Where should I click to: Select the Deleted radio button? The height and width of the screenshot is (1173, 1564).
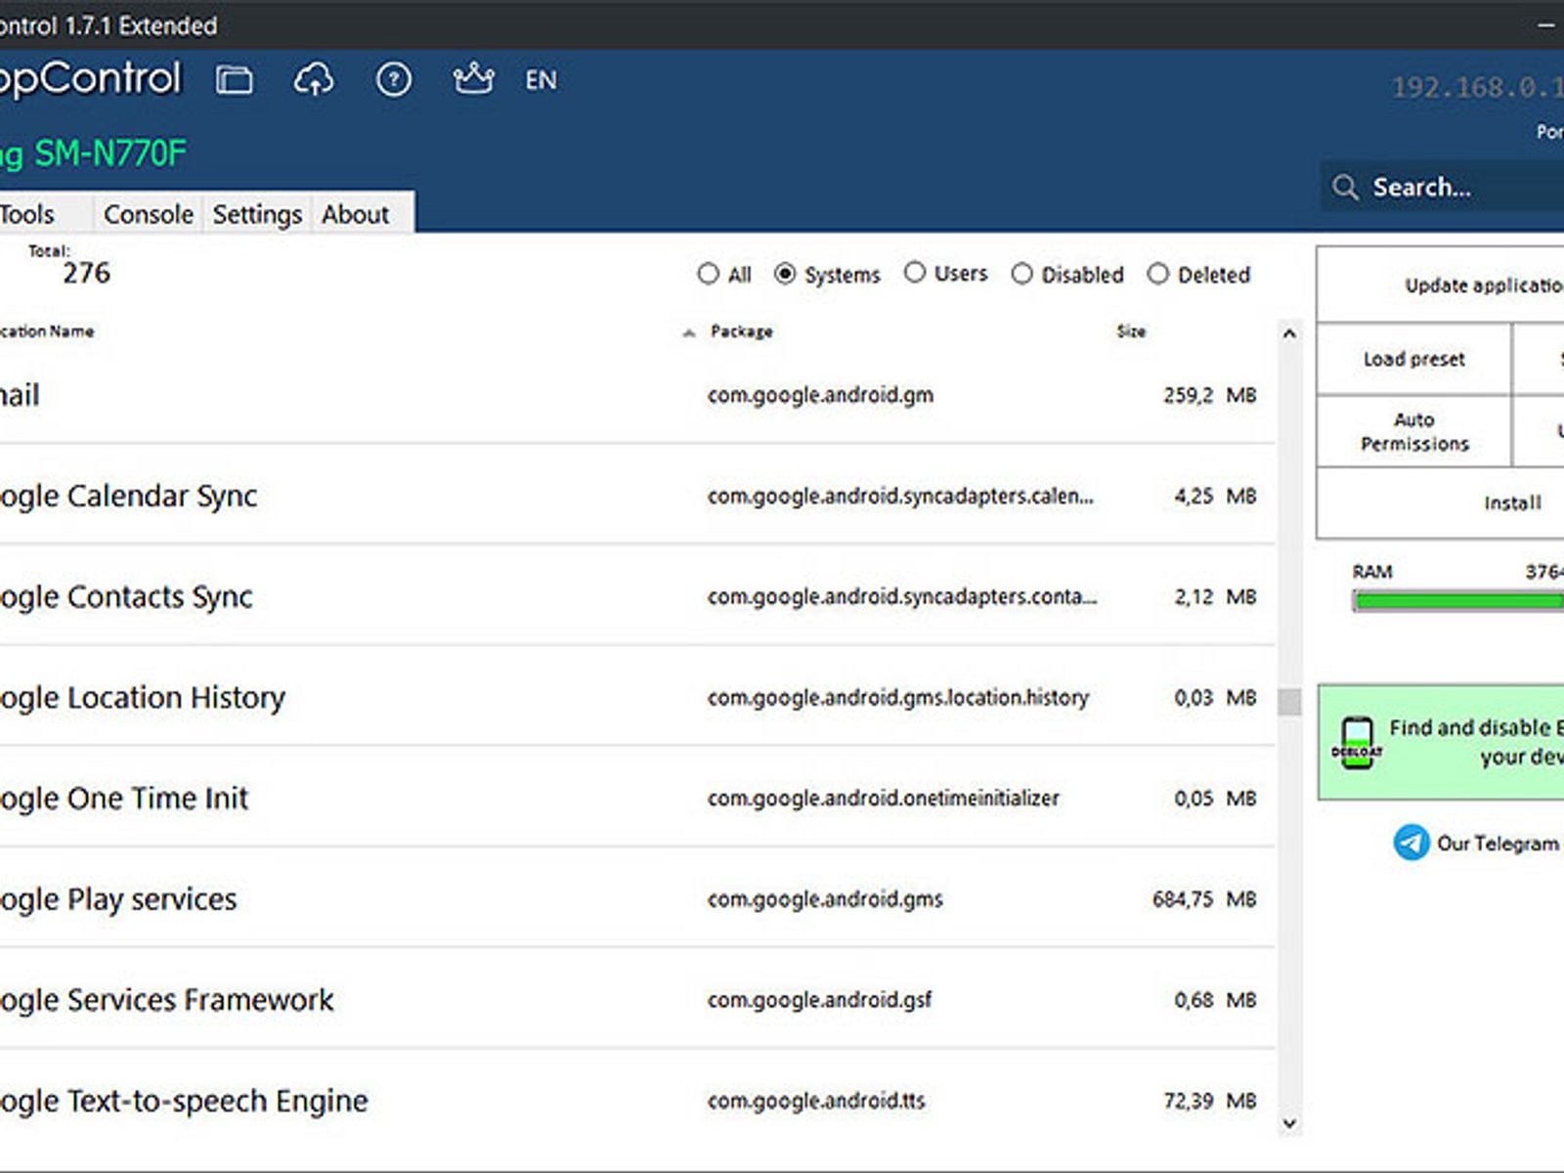(1157, 274)
